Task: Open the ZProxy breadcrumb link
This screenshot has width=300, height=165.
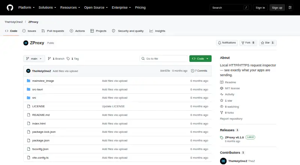Action: pyautogui.click(x=33, y=22)
